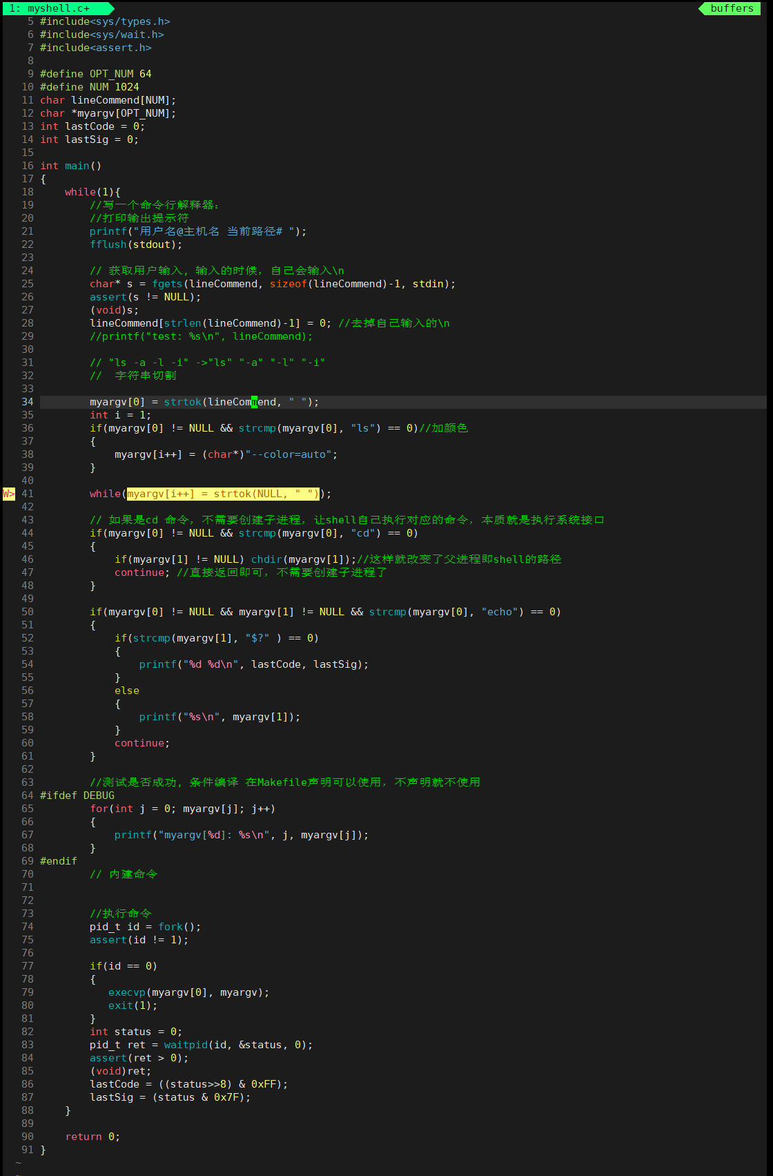
Task: Click '#ifdef DEBUG' directive
Action: (77, 796)
